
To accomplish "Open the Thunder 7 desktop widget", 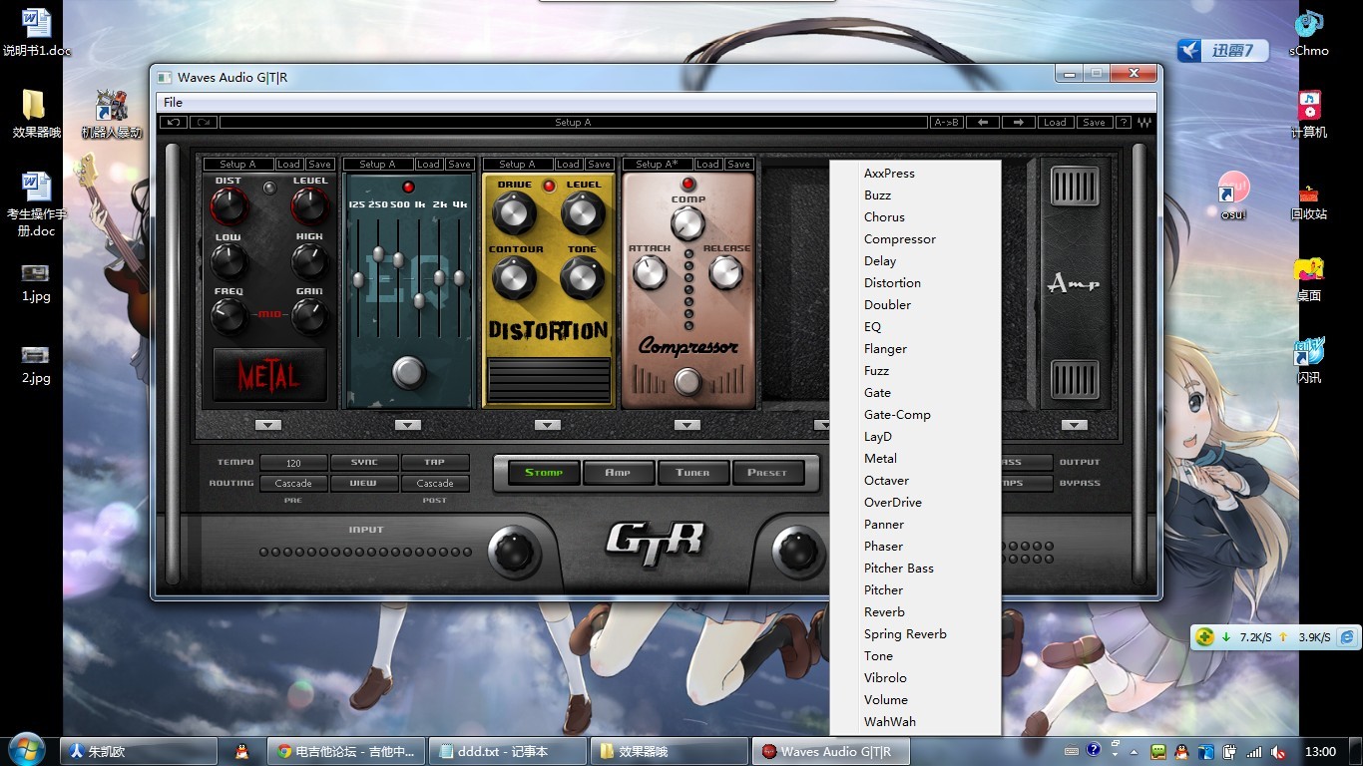I will point(1221,50).
